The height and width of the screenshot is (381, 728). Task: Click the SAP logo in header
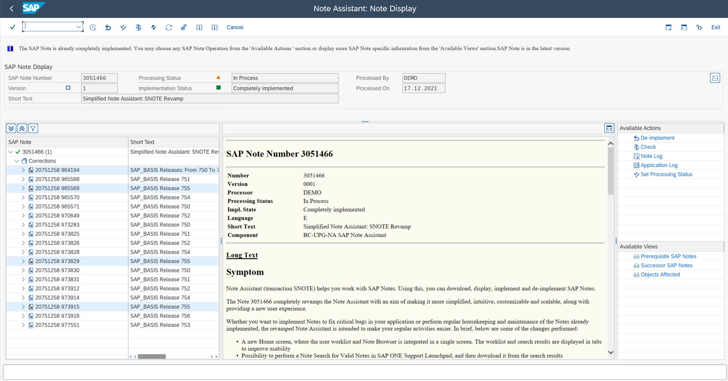pyautogui.click(x=33, y=8)
